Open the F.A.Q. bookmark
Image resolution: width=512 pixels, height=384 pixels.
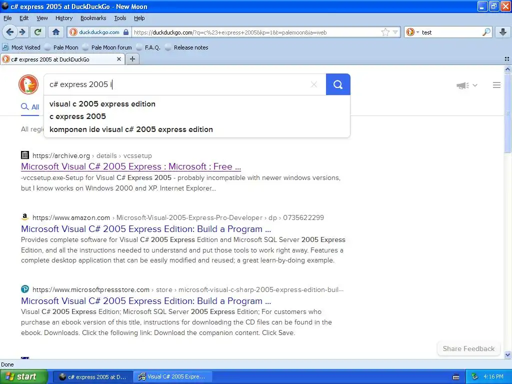click(148, 47)
